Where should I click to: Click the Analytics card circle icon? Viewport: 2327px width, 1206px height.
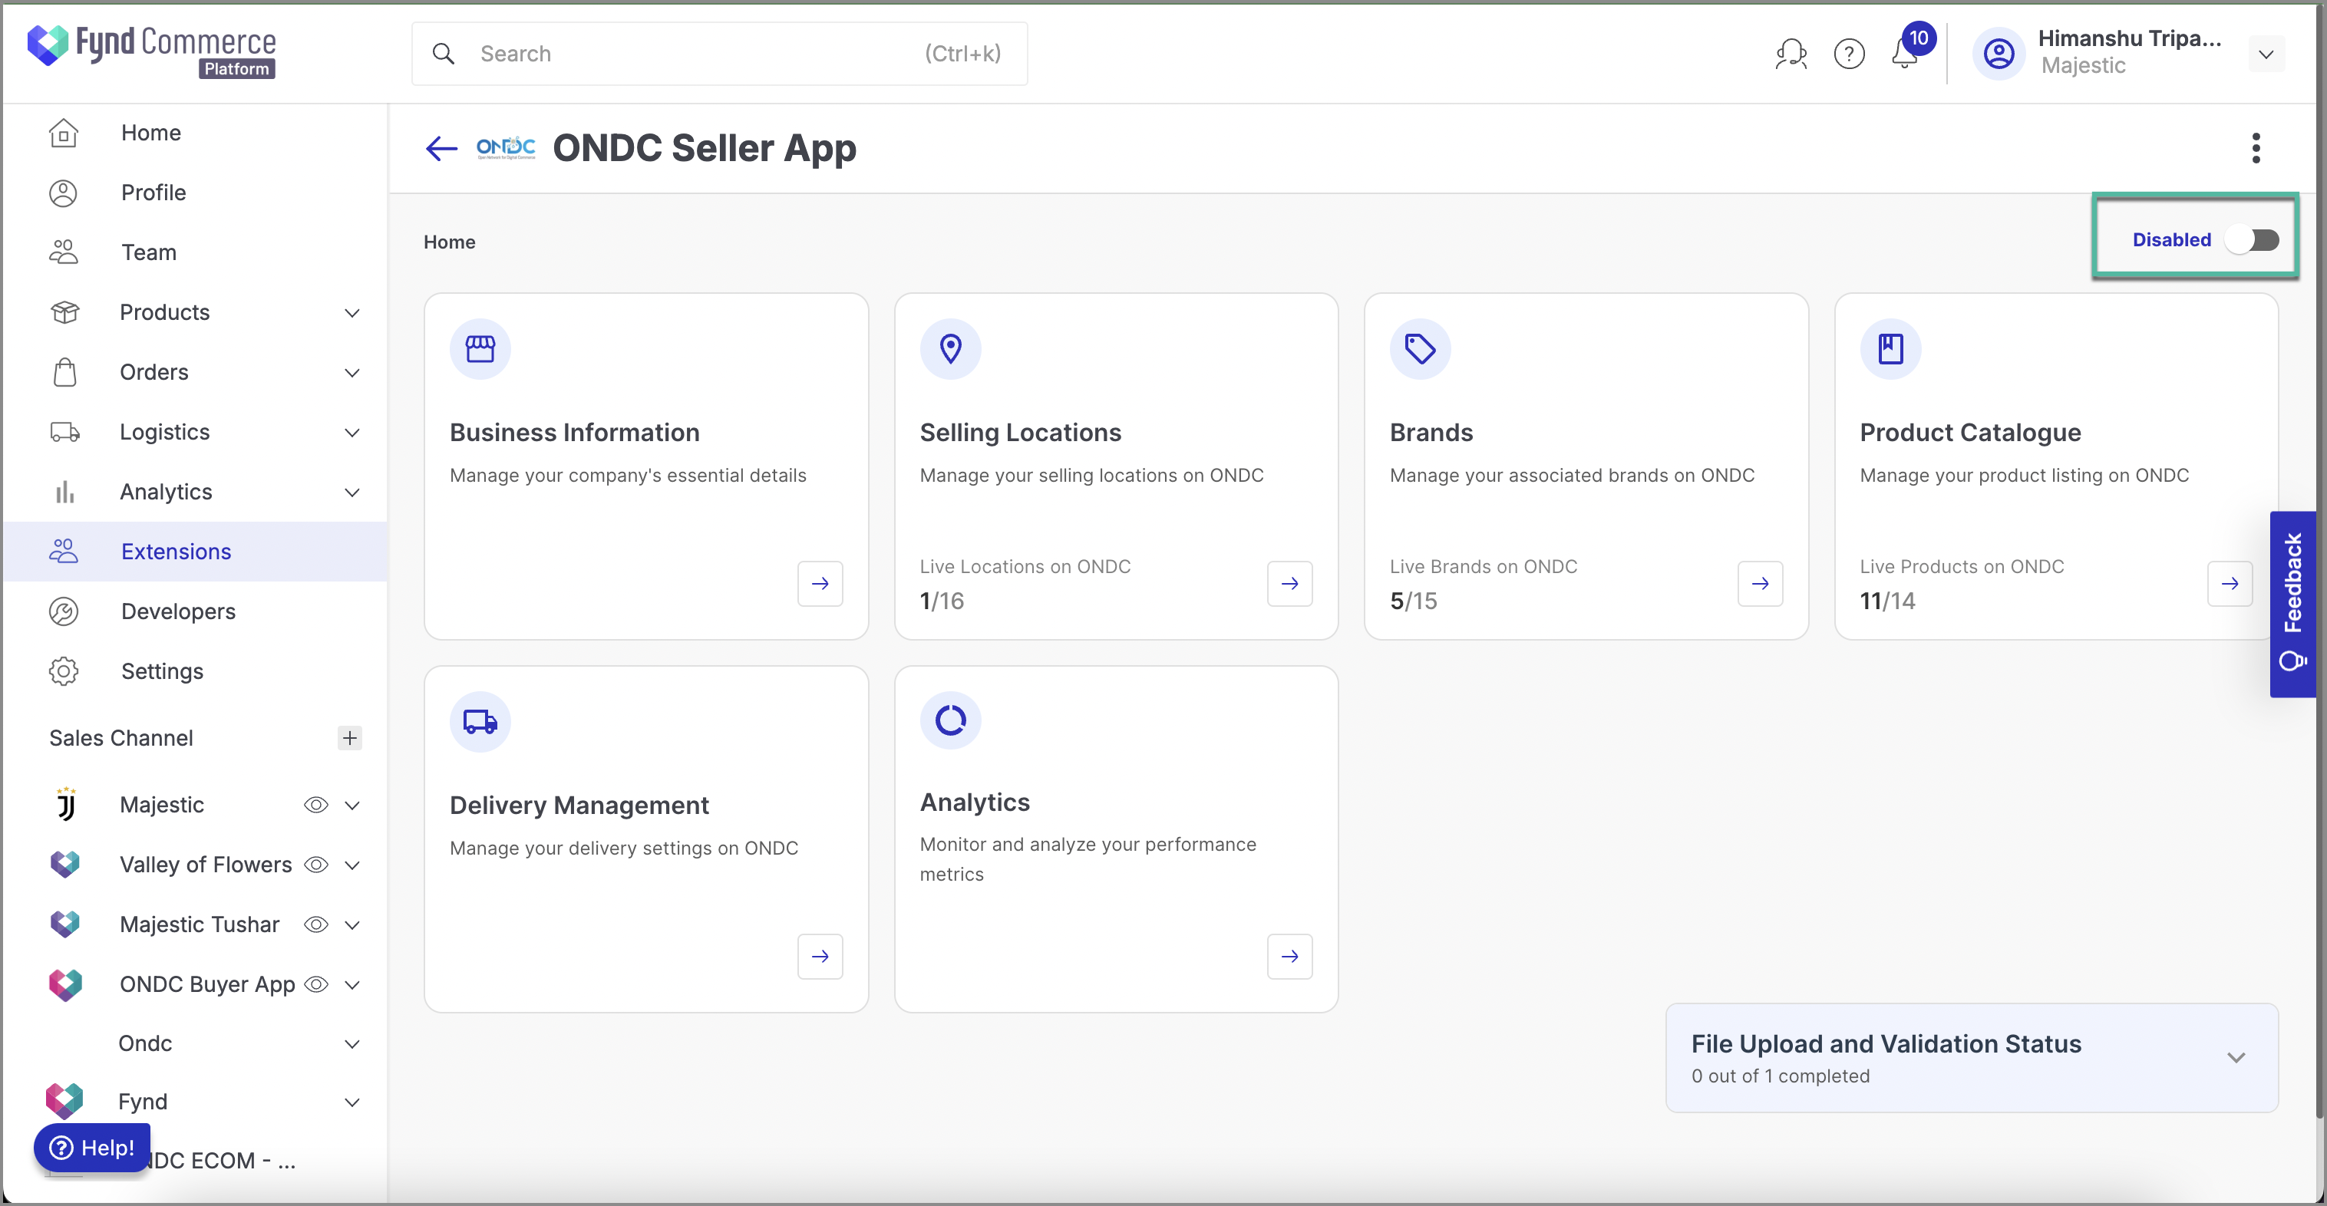pyautogui.click(x=950, y=720)
